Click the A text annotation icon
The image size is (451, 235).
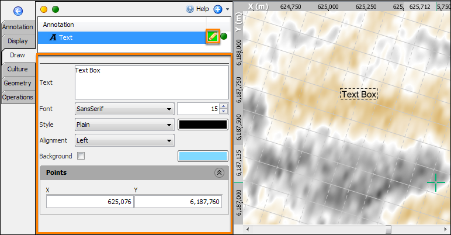click(x=53, y=37)
